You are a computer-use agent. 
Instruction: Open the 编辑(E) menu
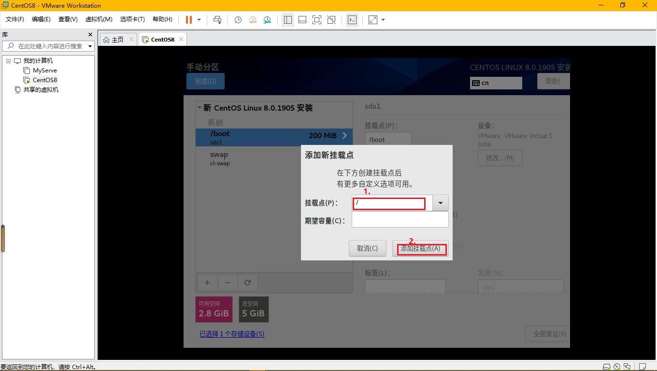pos(41,19)
